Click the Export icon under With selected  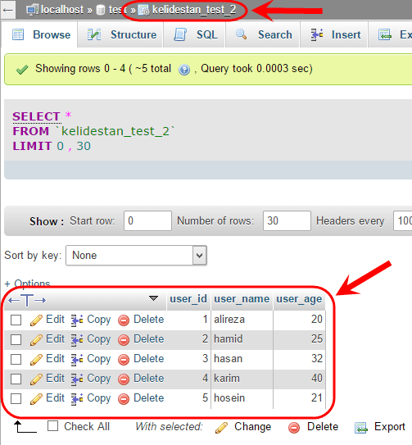(x=361, y=428)
